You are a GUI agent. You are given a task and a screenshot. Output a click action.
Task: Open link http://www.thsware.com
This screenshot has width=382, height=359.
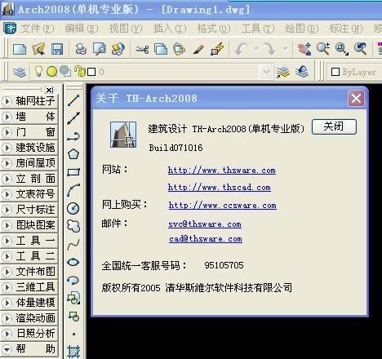tap(222, 171)
